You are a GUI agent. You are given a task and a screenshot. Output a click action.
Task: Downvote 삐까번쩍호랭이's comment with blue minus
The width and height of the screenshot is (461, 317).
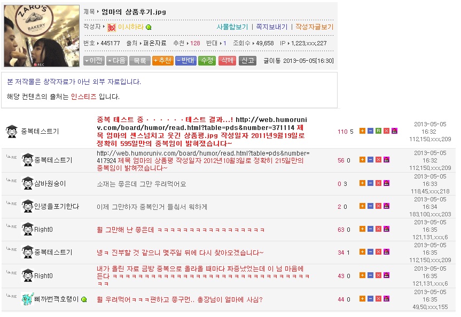point(370,299)
